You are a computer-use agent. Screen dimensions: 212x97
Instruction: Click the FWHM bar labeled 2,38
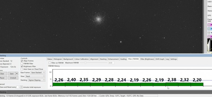click(x=172, y=84)
